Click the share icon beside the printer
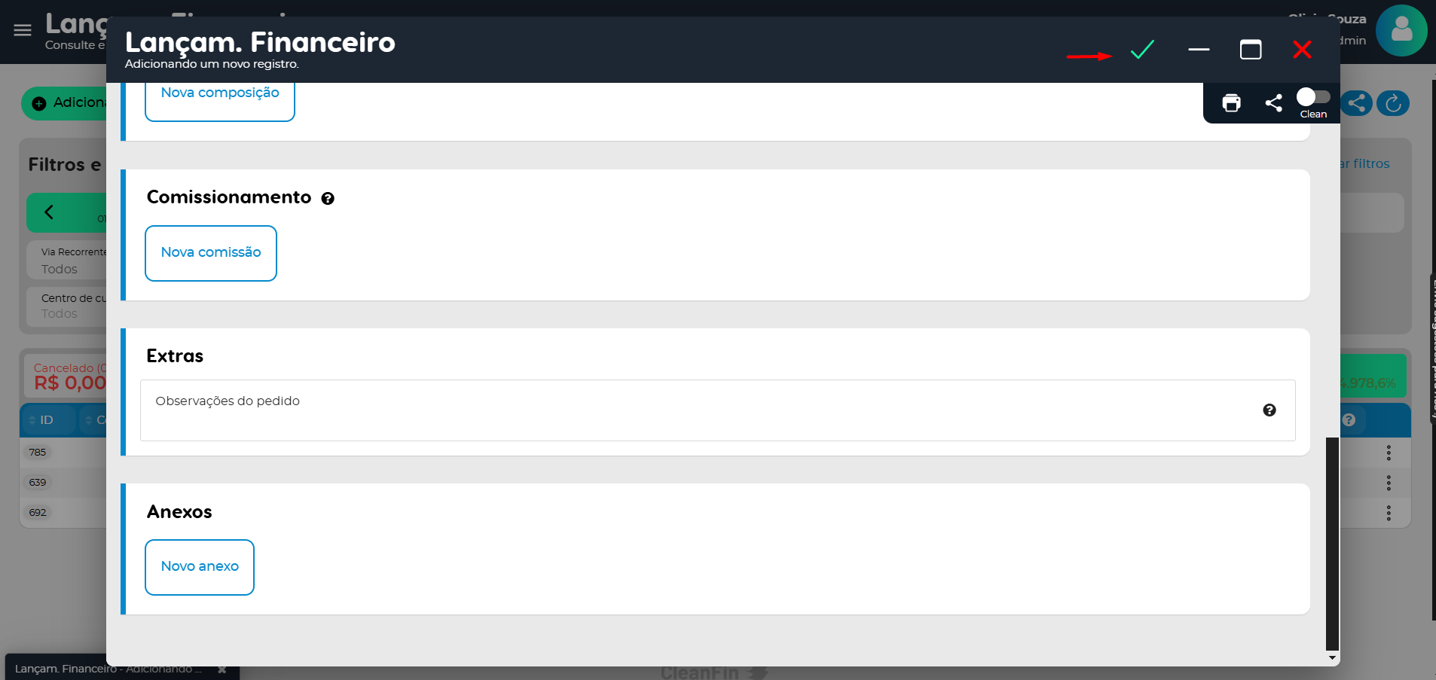 pyautogui.click(x=1273, y=103)
